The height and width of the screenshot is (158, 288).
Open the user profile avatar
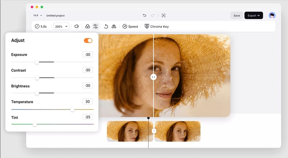coord(272,15)
